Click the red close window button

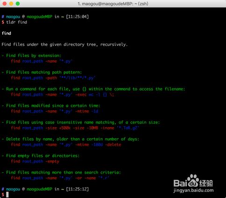click(5, 4)
